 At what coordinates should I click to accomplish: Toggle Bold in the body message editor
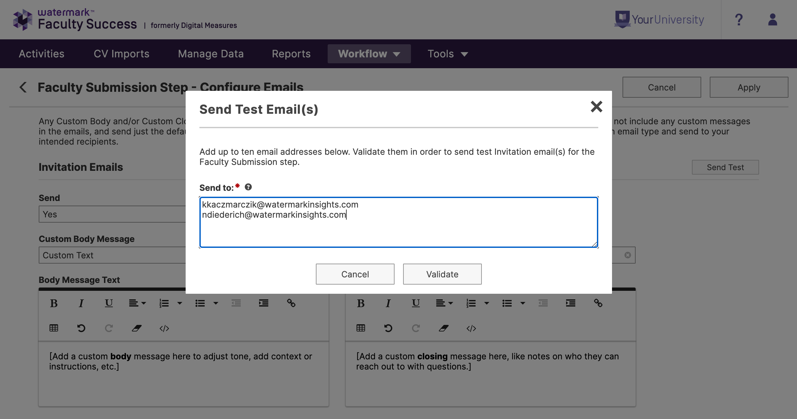(54, 303)
